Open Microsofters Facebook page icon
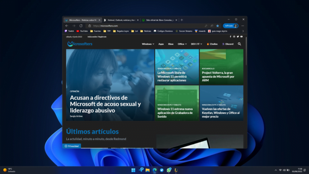Screen dimensions: 309x174 click(231, 37)
